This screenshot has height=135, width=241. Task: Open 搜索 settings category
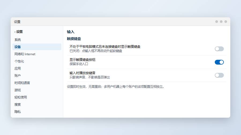37,104
